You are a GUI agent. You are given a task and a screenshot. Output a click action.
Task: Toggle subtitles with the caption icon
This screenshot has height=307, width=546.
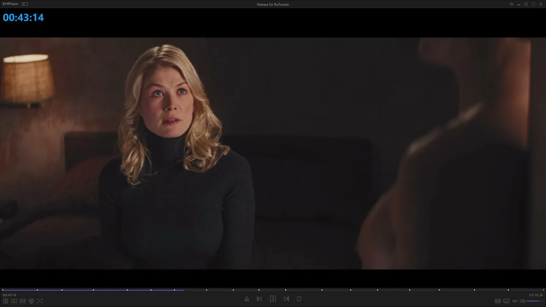pos(506,301)
